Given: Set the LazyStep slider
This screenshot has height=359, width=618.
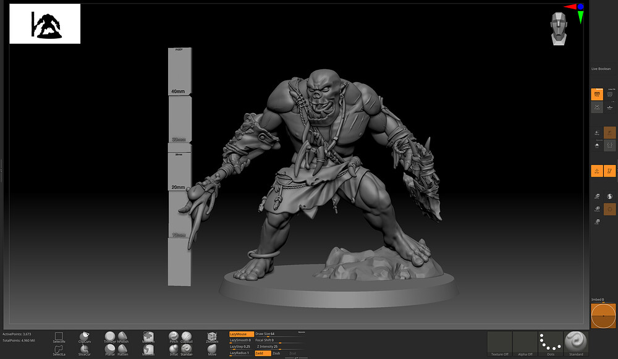Looking at the screenshot, I should (241, 347).
